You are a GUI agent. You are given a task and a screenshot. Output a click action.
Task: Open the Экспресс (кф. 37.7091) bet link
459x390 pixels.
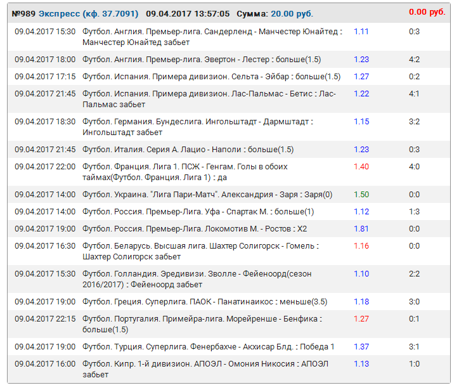(x=88, y=14)
